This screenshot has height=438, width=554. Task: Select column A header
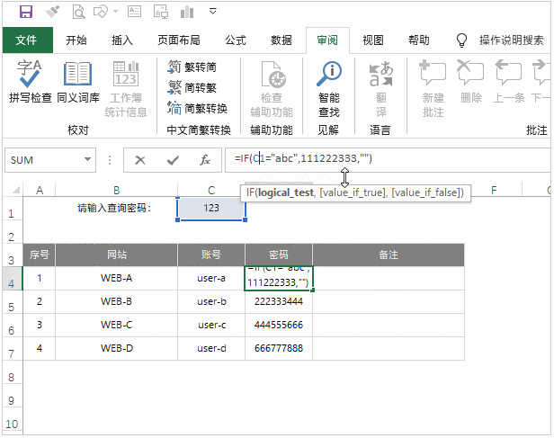point(40,190)
